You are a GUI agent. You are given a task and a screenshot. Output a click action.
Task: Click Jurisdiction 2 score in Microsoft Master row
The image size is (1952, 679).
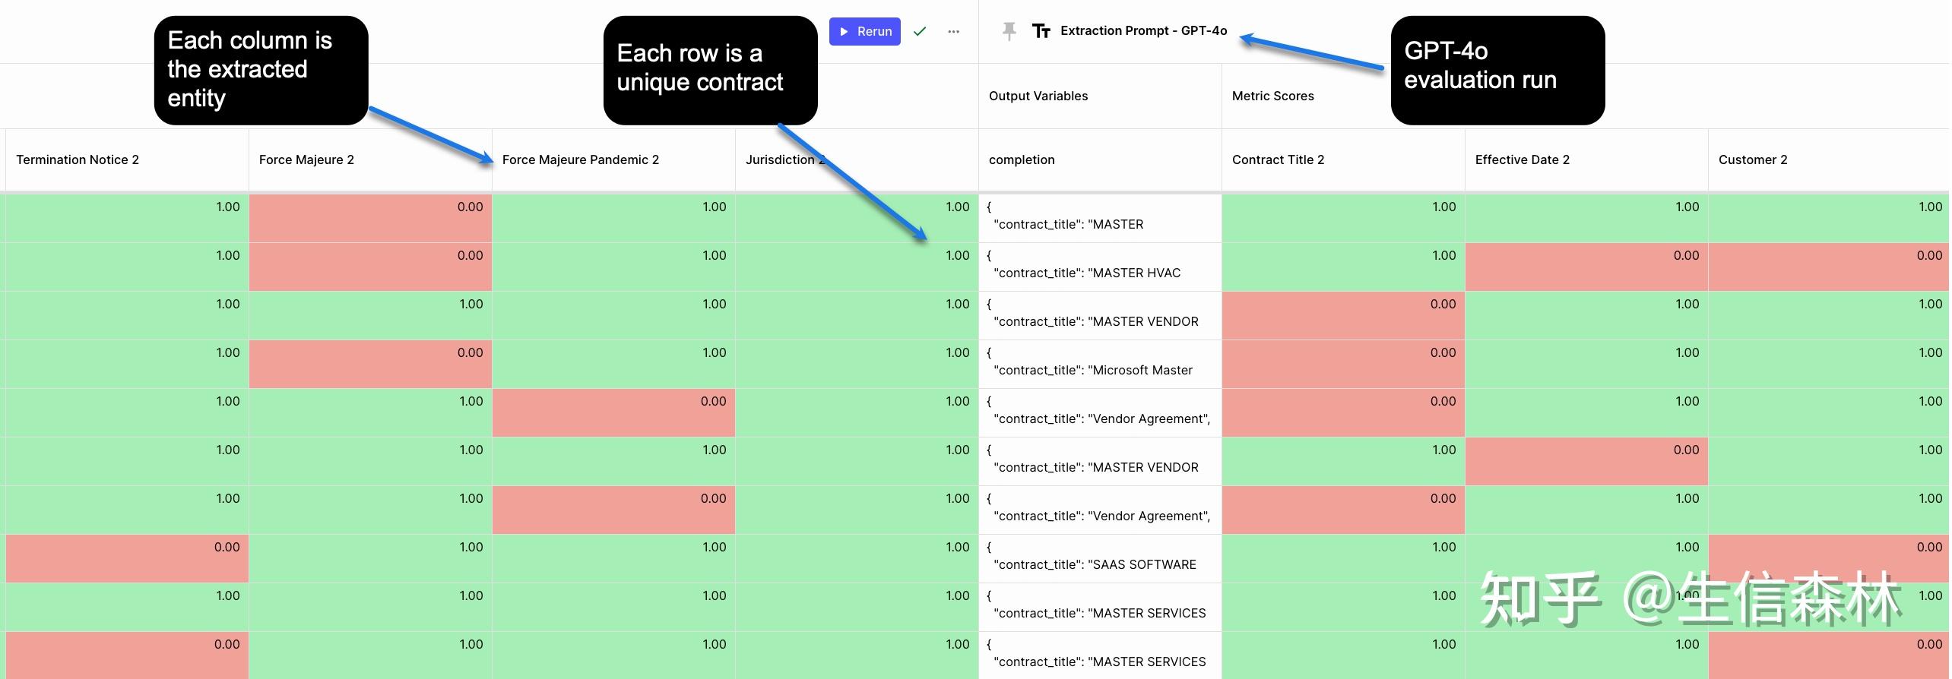(x=857, y=364)
